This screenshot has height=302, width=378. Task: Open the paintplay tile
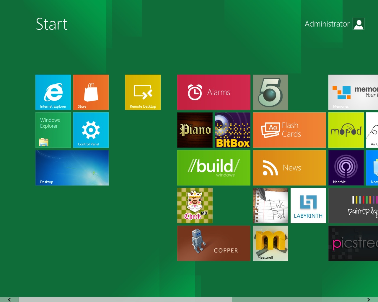[x=353, y=206]
